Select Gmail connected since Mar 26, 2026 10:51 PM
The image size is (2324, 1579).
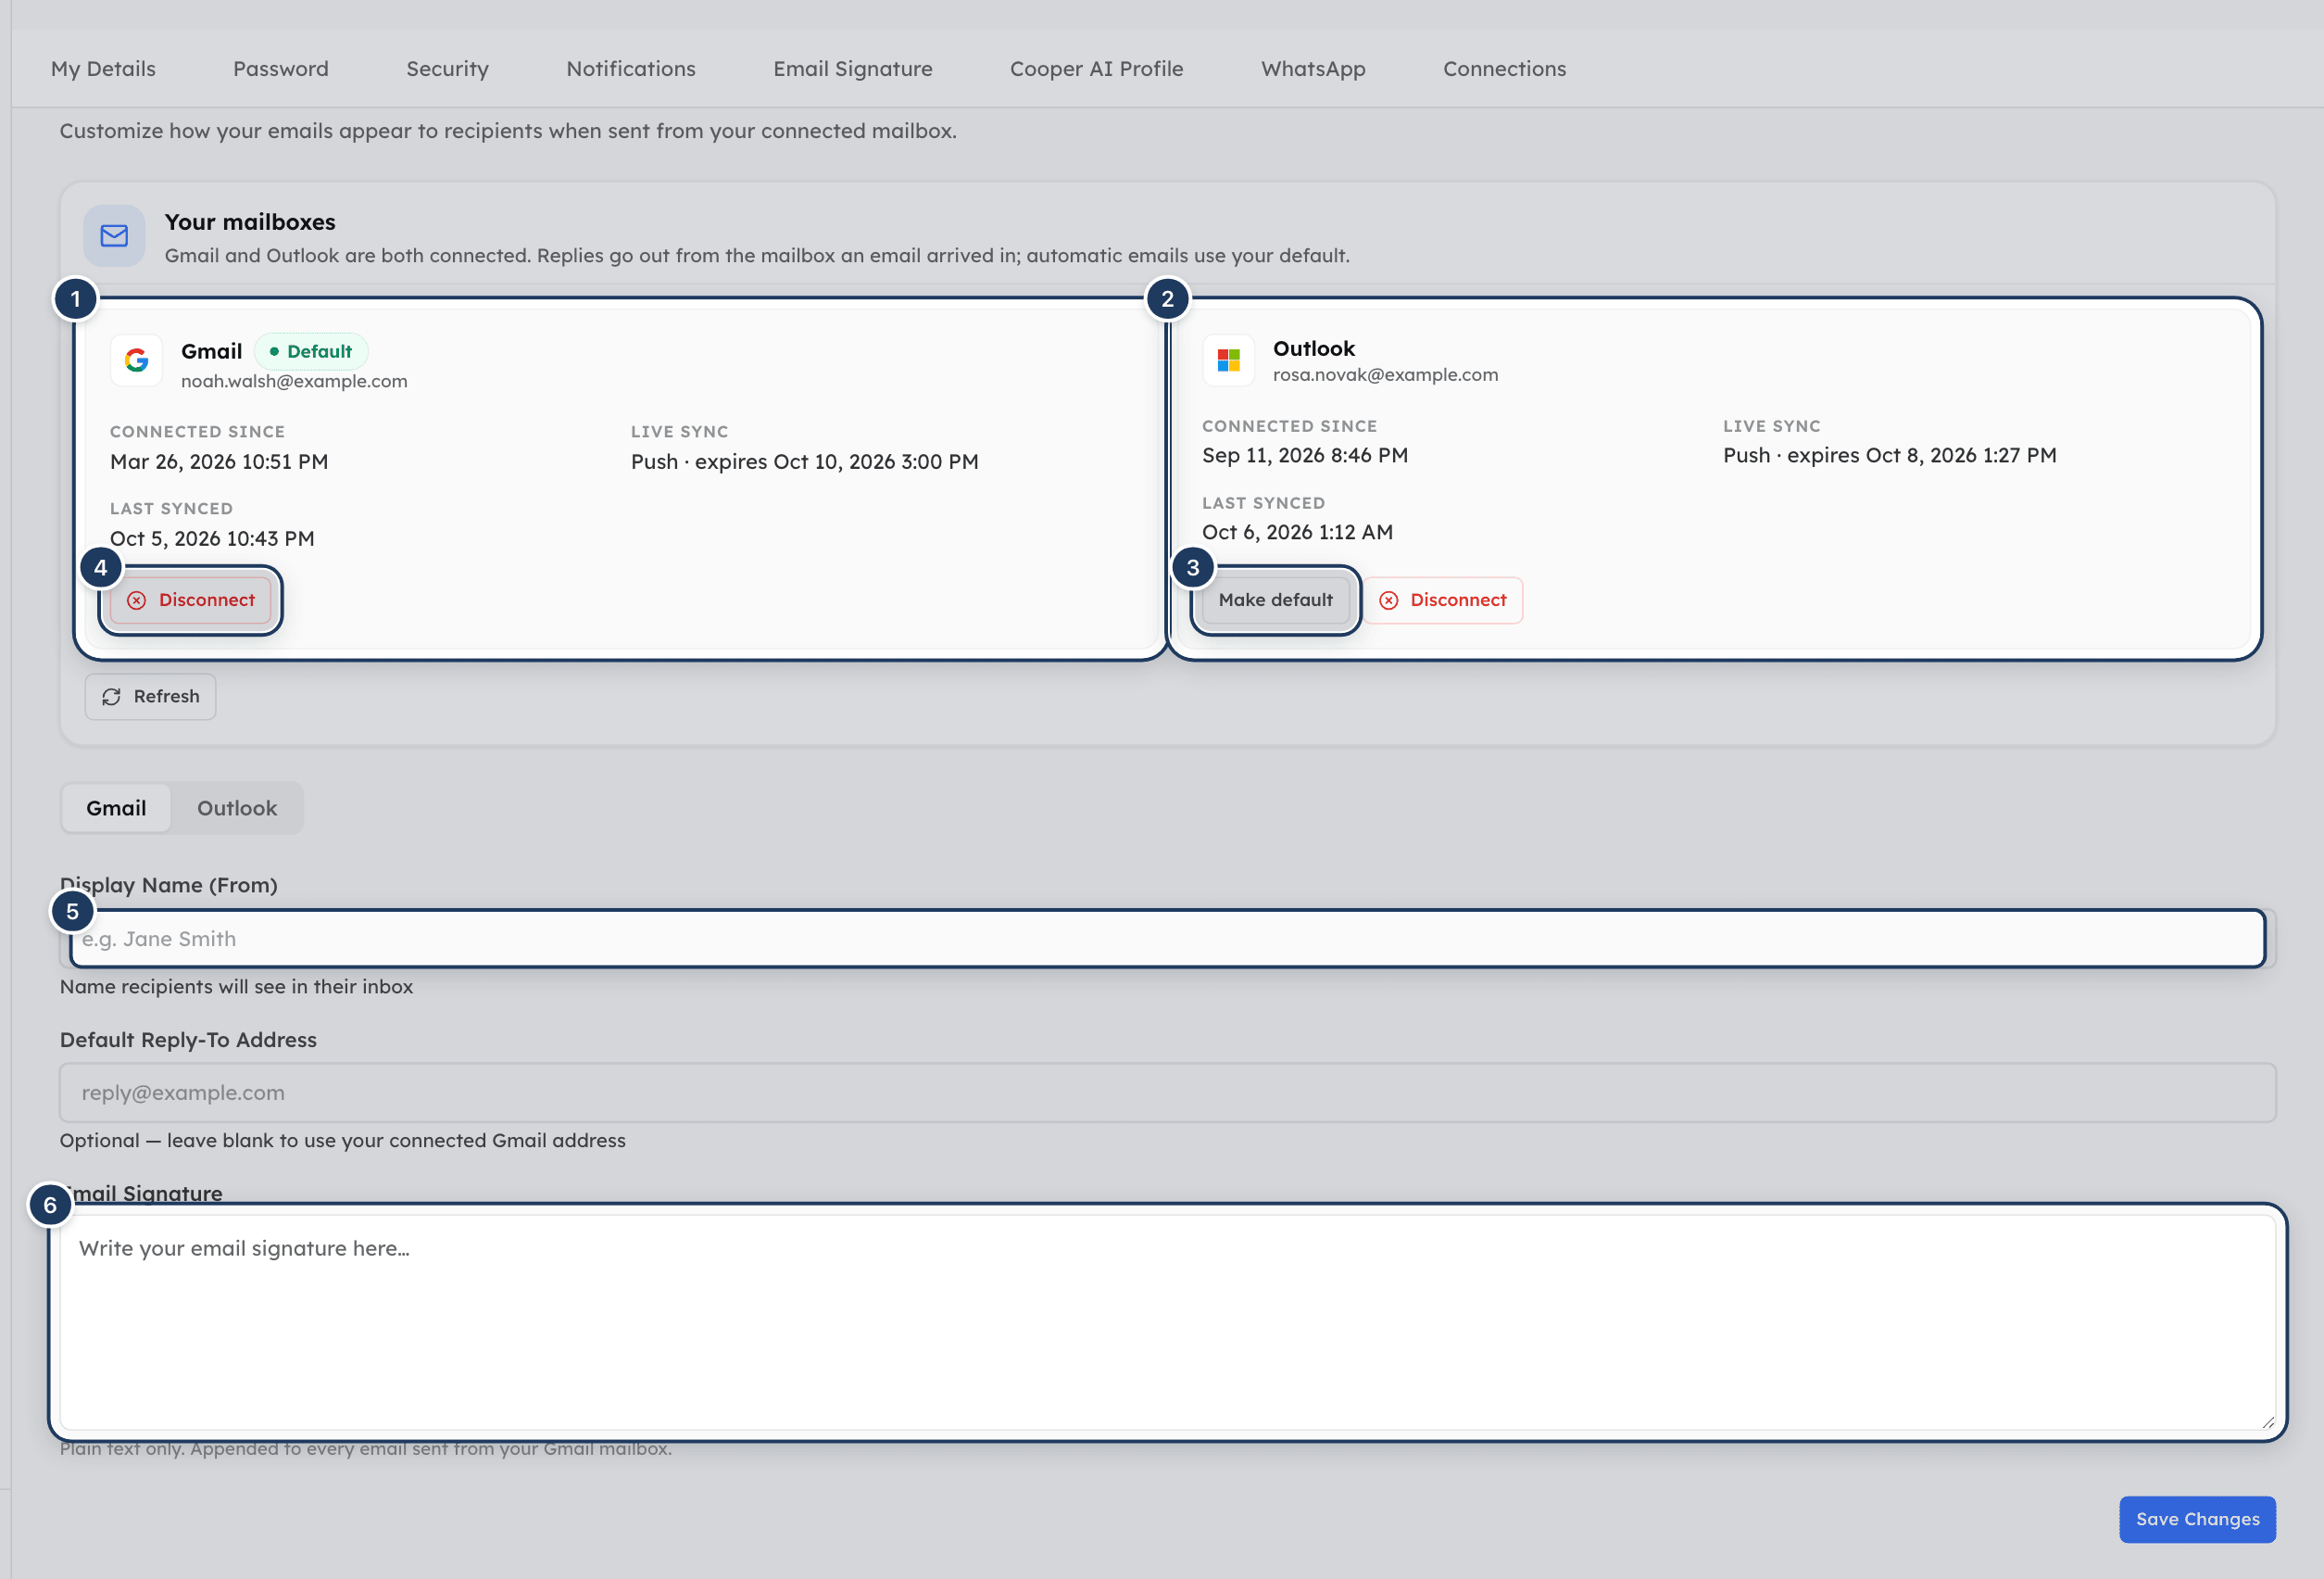(x=219, y=461)
